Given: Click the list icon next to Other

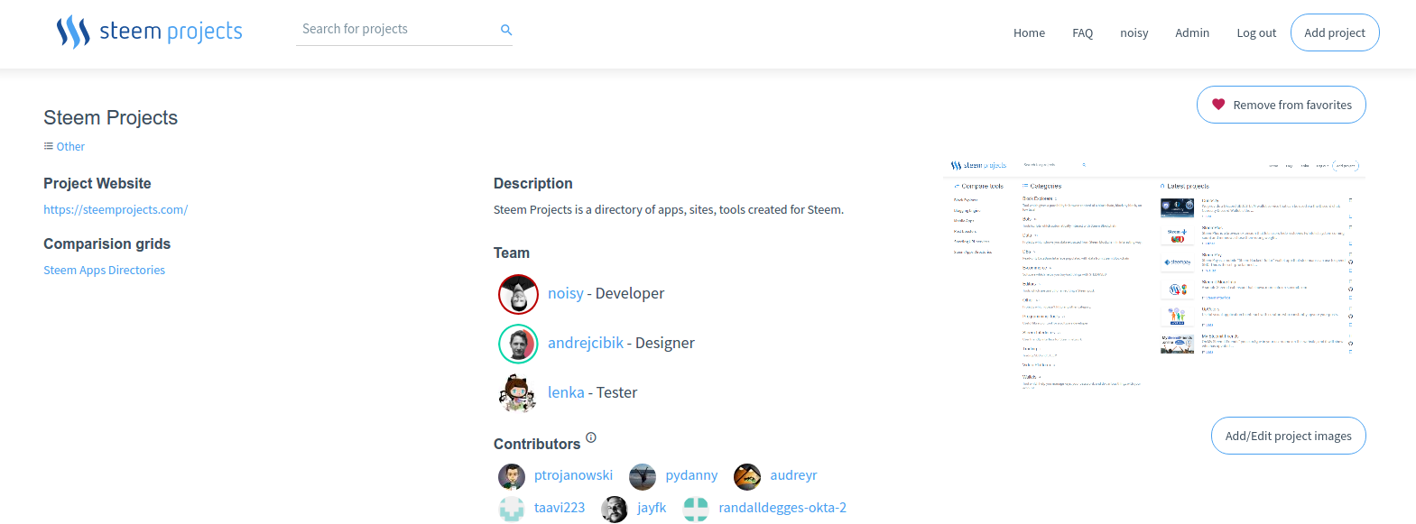Looking at the screenshot, I should (x=49, y=146).
